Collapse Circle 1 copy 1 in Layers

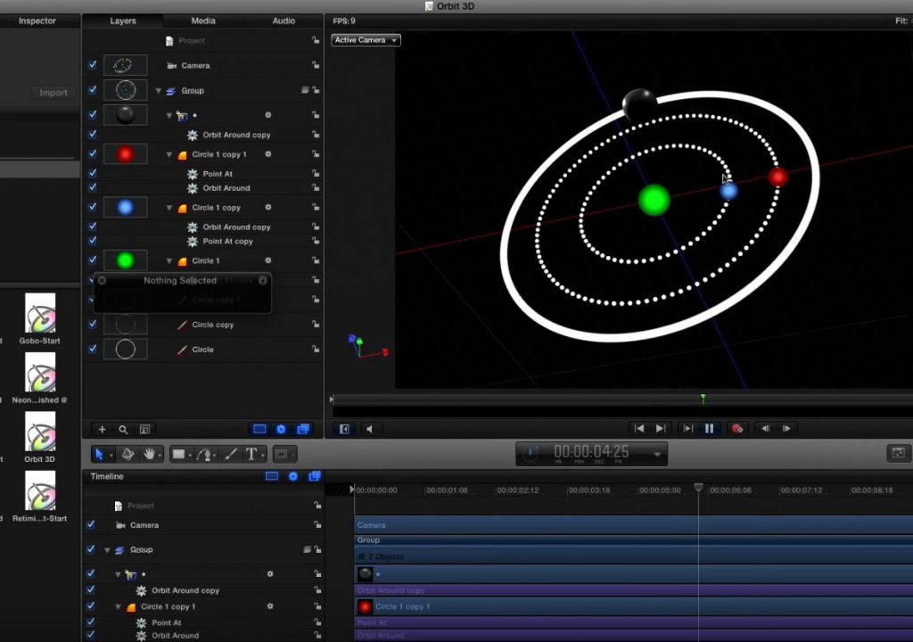tap(169, 155)
